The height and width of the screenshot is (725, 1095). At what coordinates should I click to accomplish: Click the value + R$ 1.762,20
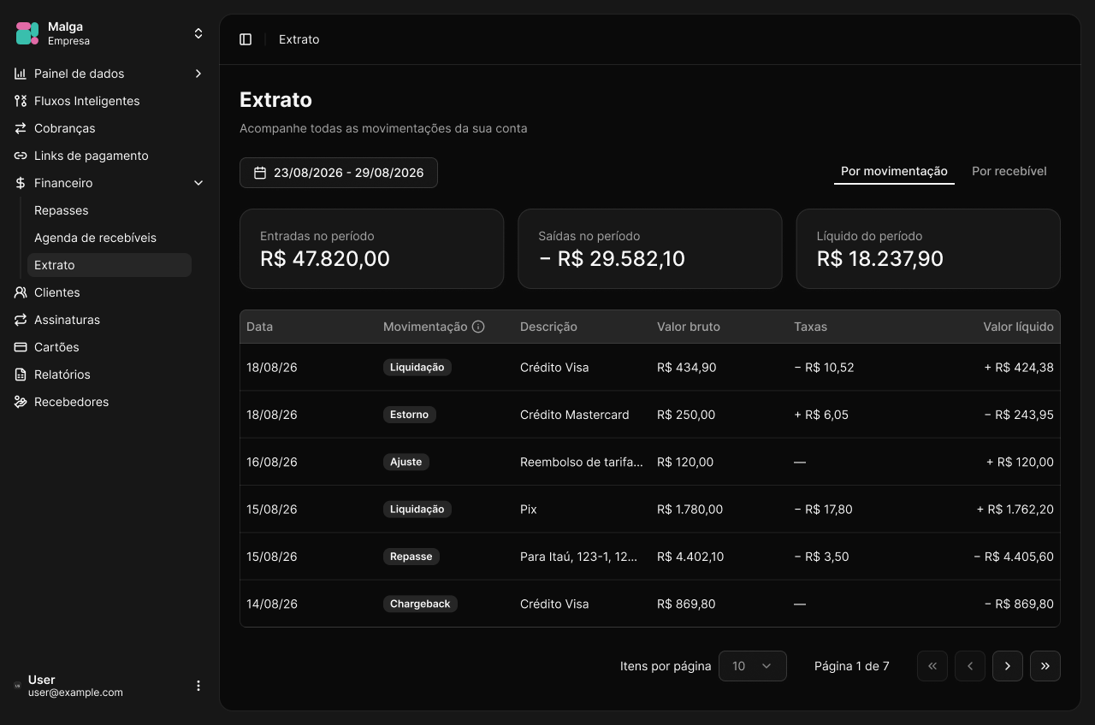(x=1015, y=510)
